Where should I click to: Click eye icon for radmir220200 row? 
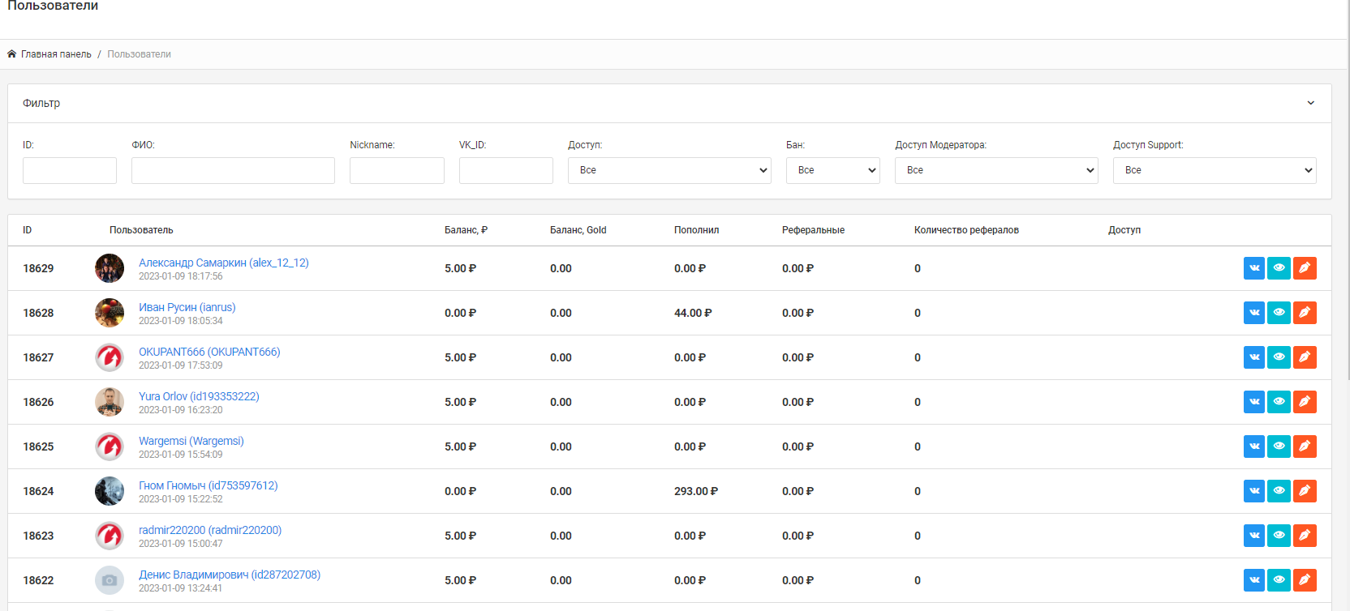coord(1279,536)
